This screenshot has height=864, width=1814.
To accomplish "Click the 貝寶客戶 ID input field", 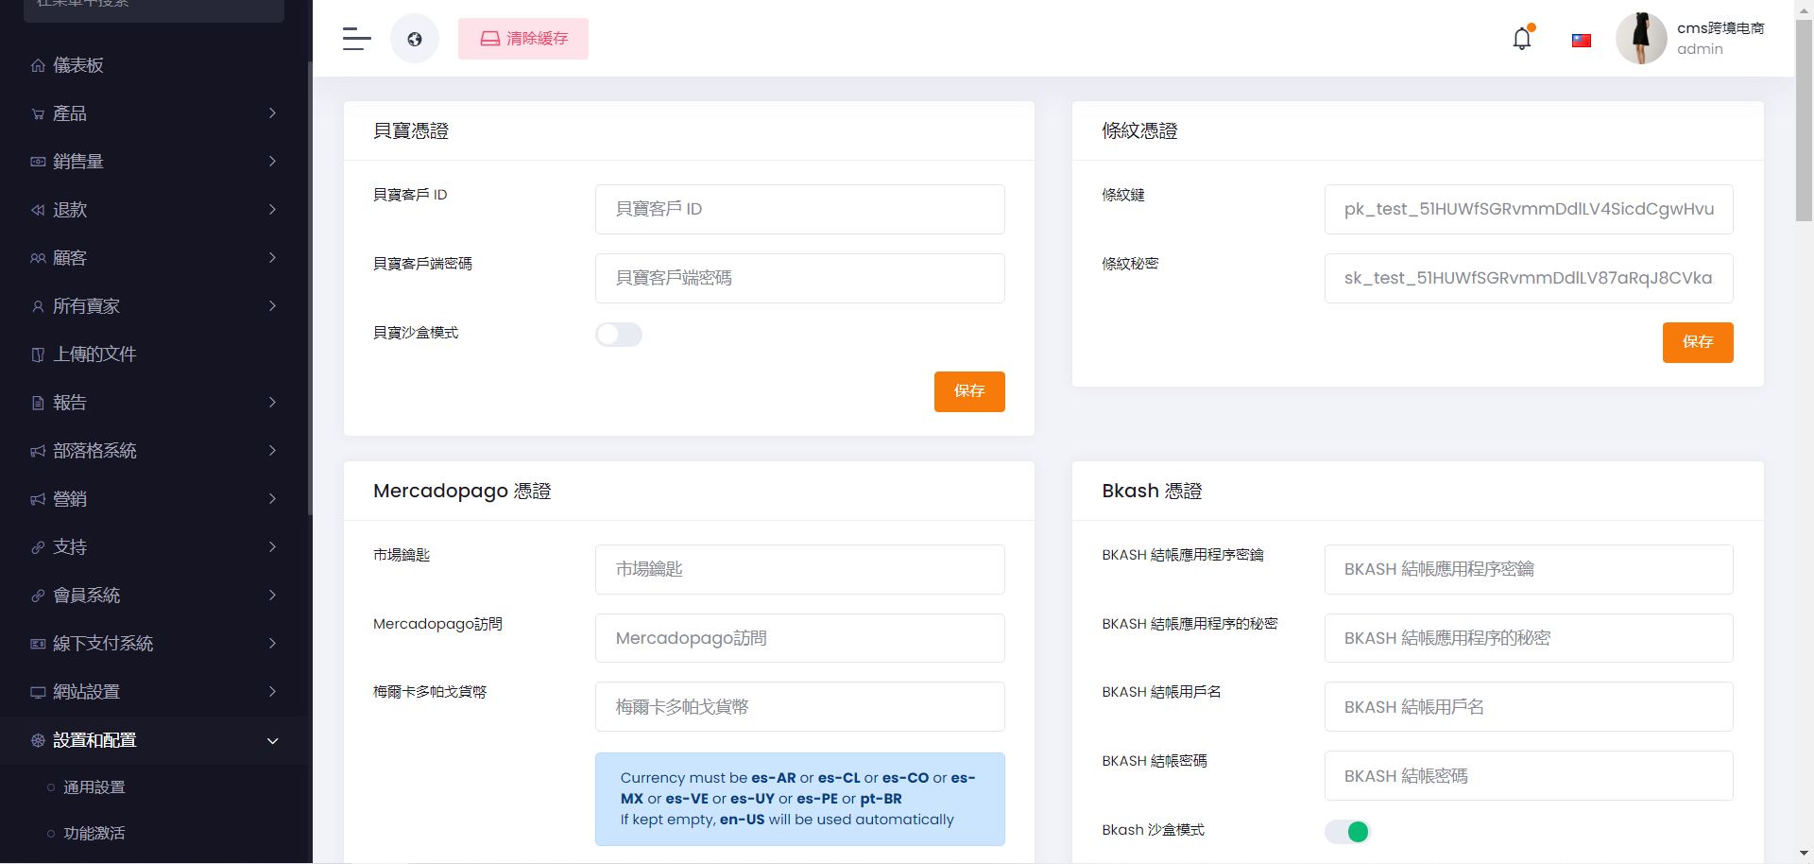I will (799, 209).
